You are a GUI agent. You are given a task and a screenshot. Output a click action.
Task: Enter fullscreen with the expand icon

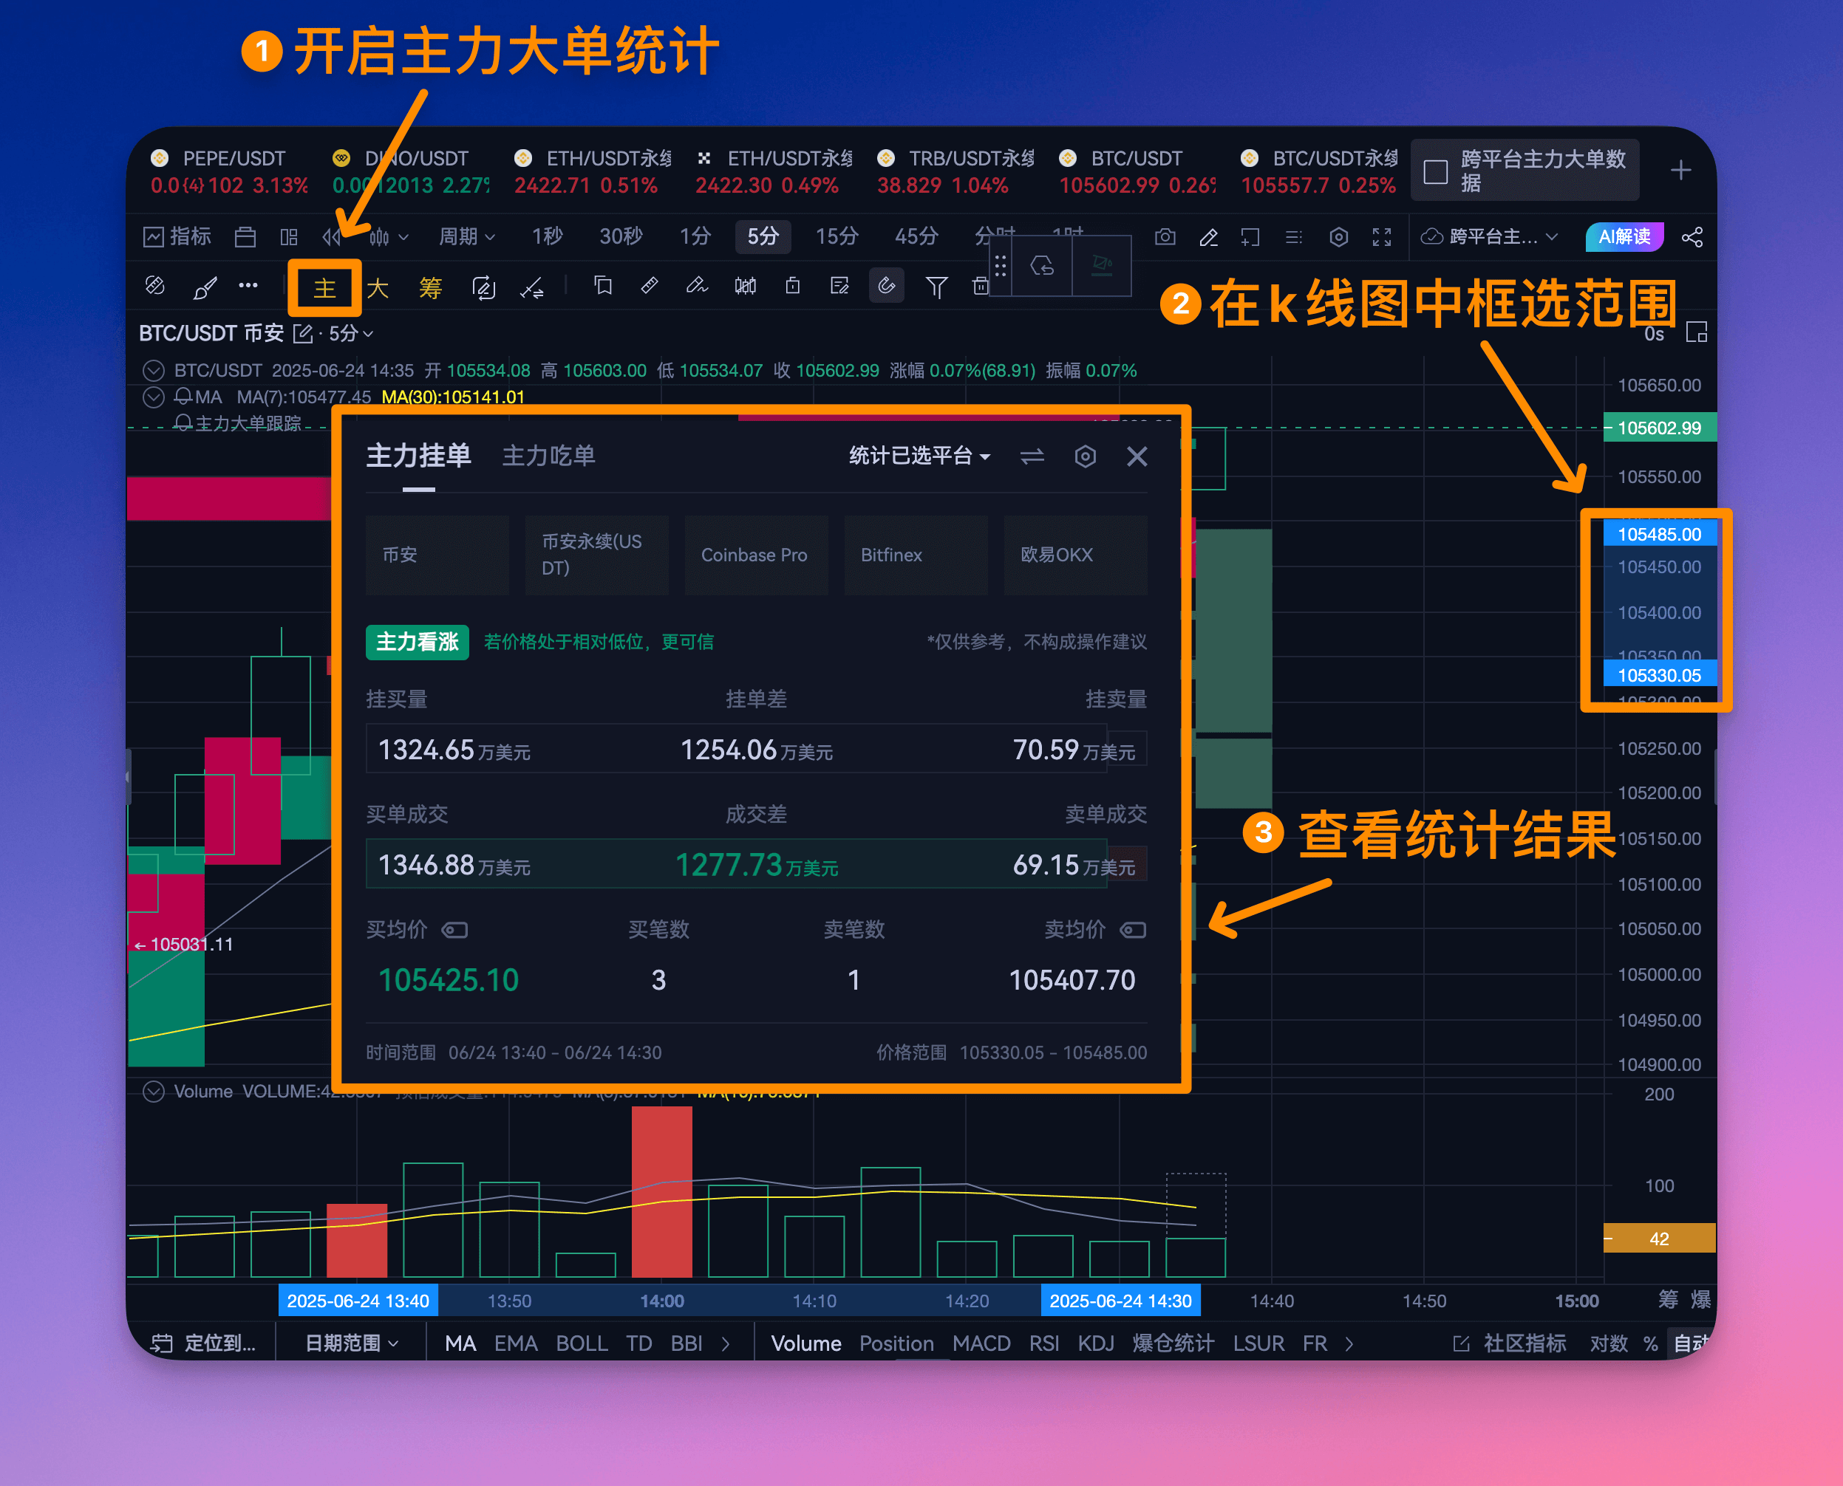click(1381, 237)
